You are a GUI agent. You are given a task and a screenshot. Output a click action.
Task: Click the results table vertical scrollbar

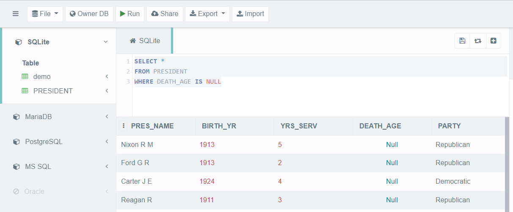tap(507, 164)
